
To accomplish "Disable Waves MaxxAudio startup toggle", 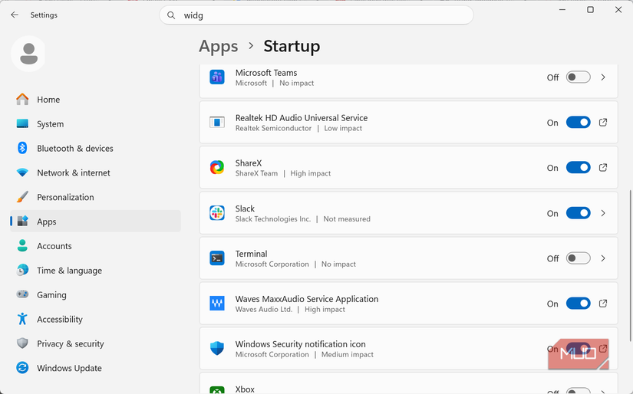I will (578, 304).
